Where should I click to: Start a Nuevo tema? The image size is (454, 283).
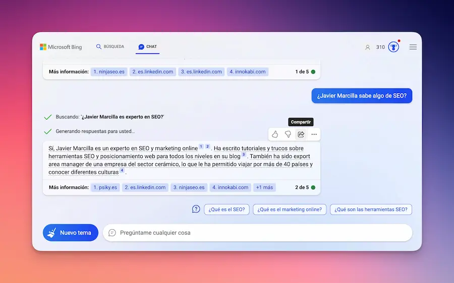71,233
